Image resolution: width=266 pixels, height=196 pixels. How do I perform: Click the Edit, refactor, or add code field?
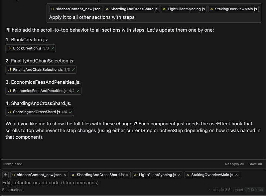coord(66,183)
